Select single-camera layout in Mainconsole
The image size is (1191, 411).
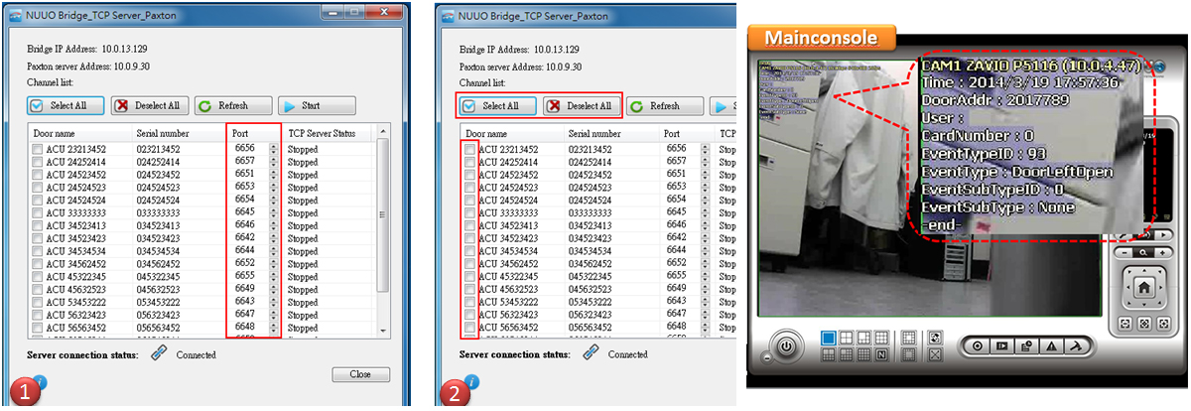click(x=829, y=338)
